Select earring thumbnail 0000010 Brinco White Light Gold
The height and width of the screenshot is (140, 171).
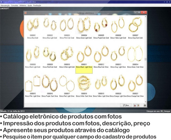click(67, 54)
